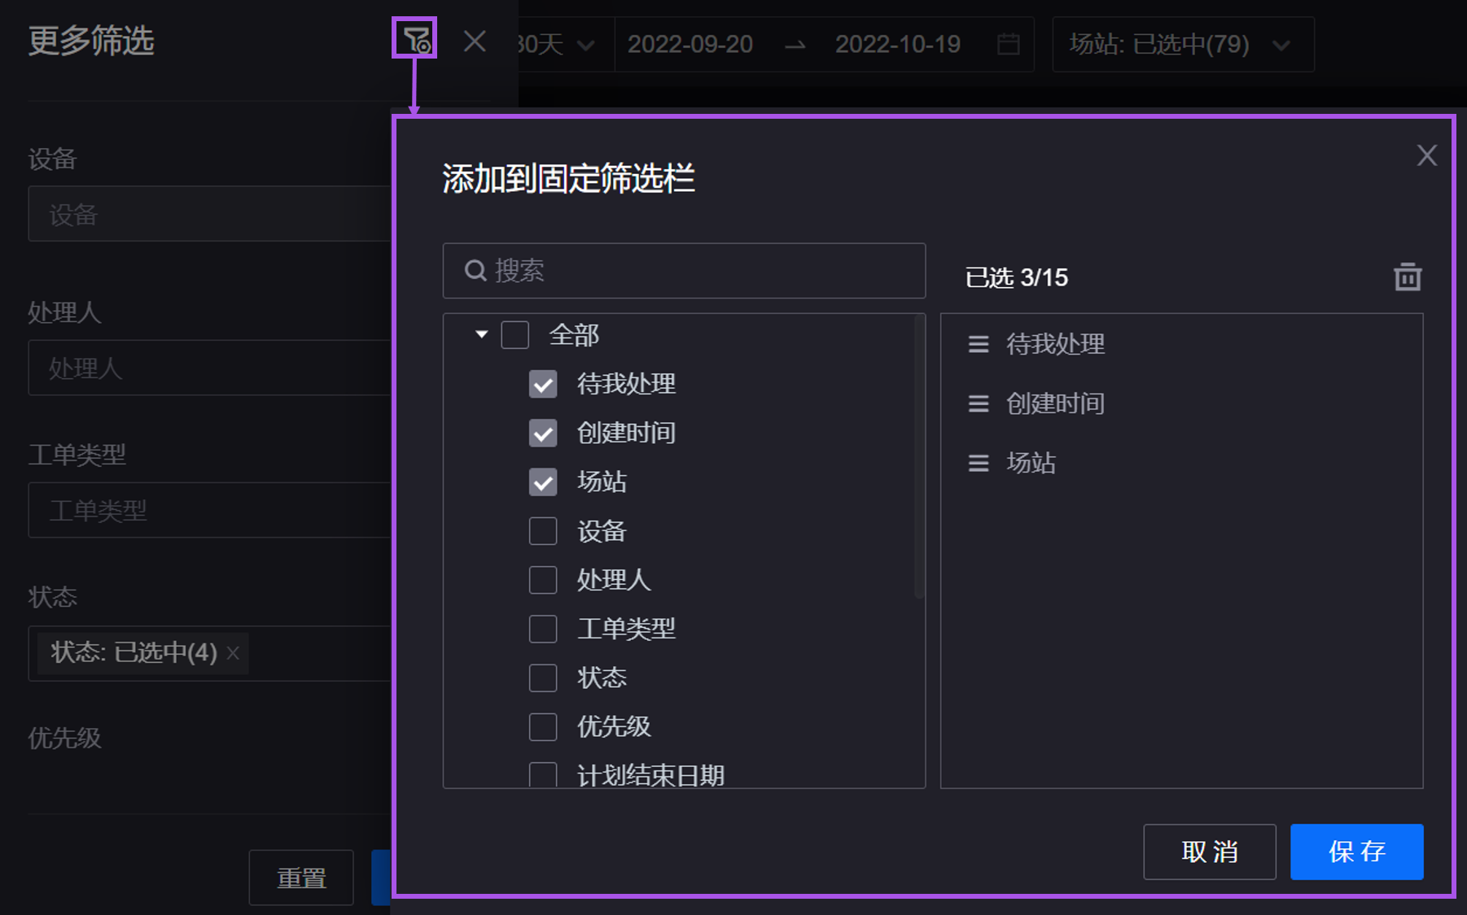1467x915 pixels.
Task: Click the filter settings icon beside 更多筛选
Action: coord(415,38)
